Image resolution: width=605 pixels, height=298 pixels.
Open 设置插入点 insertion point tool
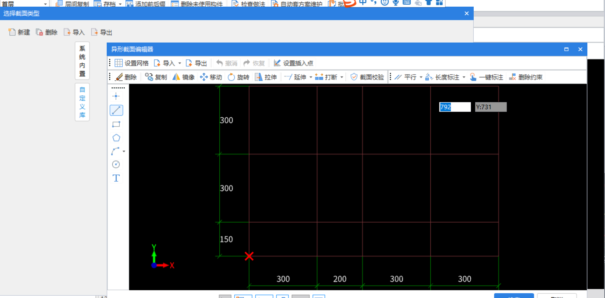[293, 63]
